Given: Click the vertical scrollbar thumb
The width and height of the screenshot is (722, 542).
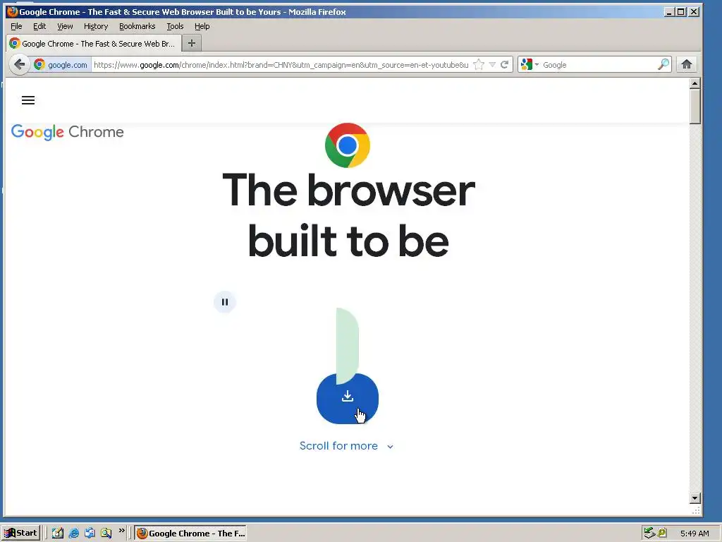Looking at the screenshot, I should click(695, 107).
